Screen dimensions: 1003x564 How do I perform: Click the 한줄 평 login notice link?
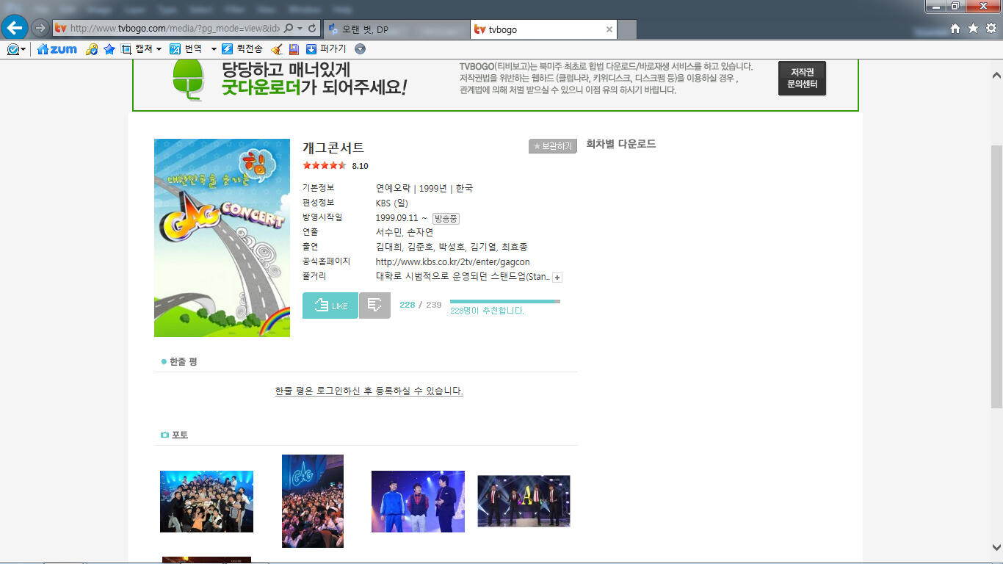tap(369, 391)
